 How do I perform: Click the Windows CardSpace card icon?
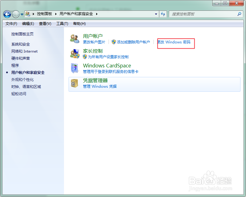click(x=74, y=68)
